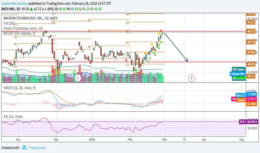
Task: Click the Pivots (Traditional, Auto, 15) legend
Action: coord(23,28)
